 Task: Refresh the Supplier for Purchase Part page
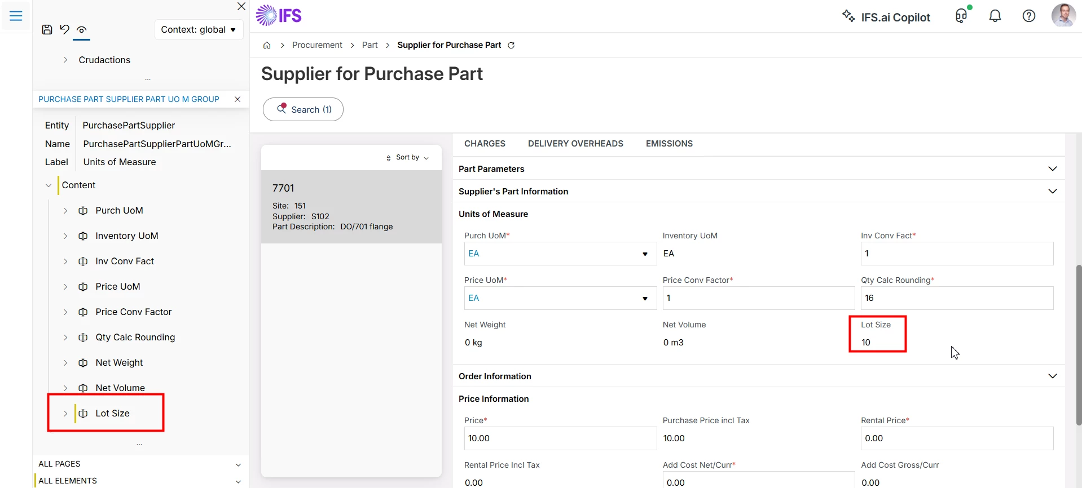tap(511, 45)
